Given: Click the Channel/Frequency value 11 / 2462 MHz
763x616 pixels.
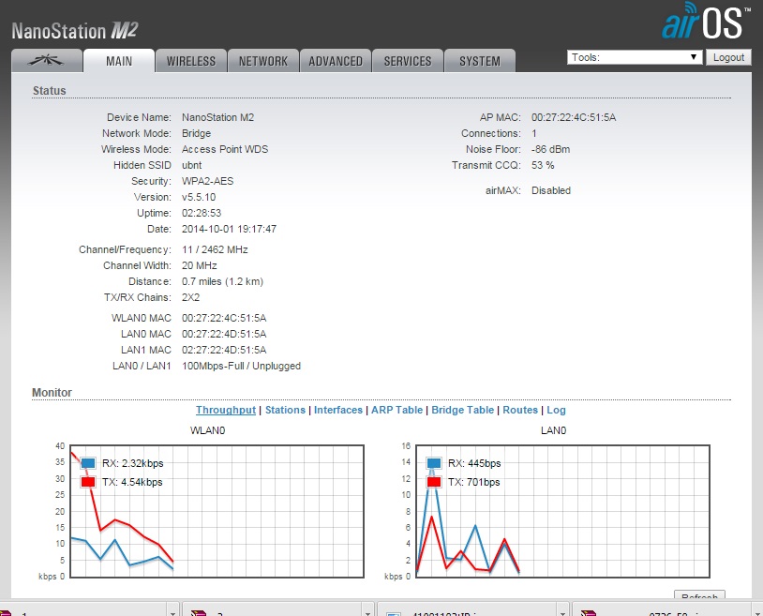Looking at the screenshot, I should (215, 249).
